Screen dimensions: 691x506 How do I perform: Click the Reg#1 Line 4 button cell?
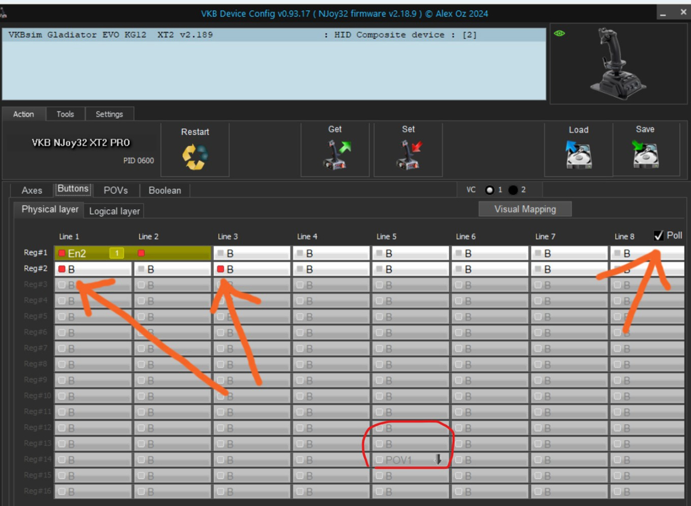pos(331,254)
